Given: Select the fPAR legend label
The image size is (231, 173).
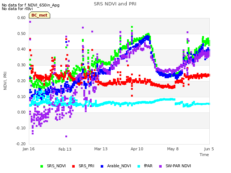Looking at the screenshot, I should click(148, 166).
